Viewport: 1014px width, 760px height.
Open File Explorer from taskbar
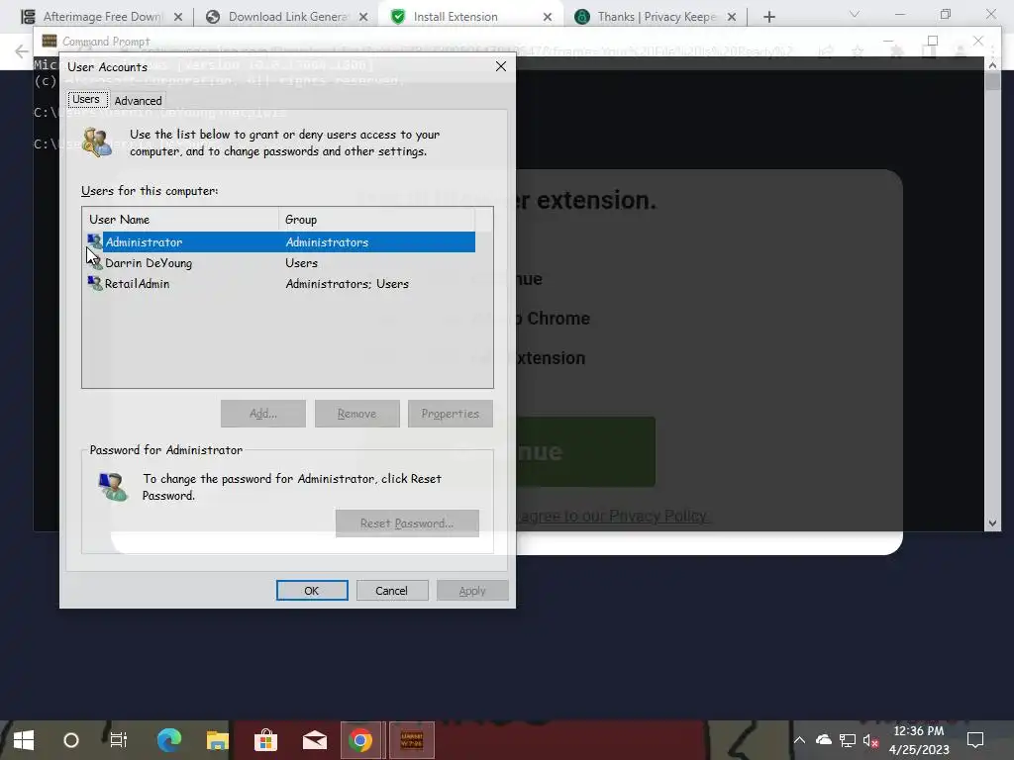coord(217,740)
